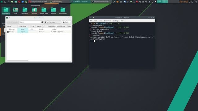Open the trash icon in top panel

tap(121, 2)
